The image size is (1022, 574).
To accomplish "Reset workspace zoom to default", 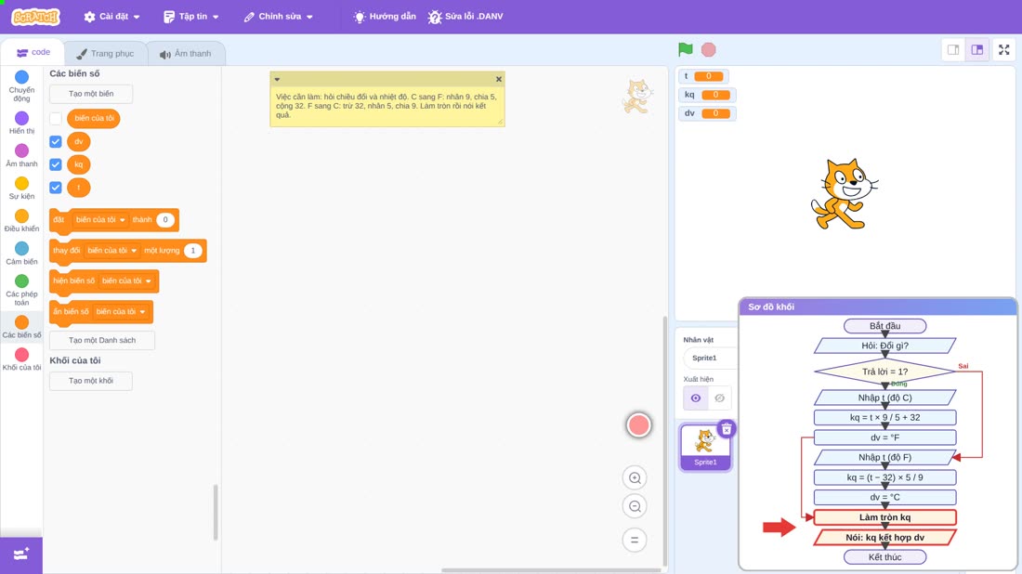I will click(635, 540).
